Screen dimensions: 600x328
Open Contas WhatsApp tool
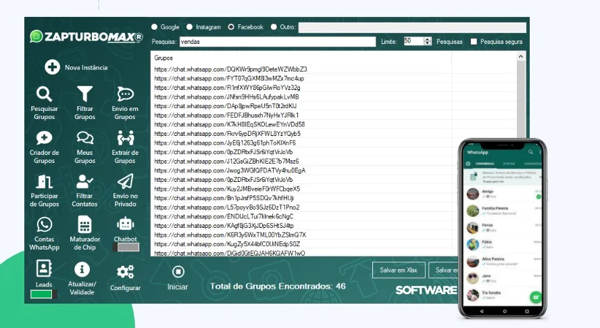[x=45, y=234]
